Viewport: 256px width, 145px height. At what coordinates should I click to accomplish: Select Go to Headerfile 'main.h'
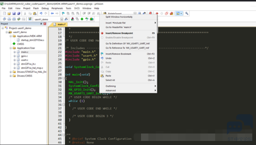128,27
